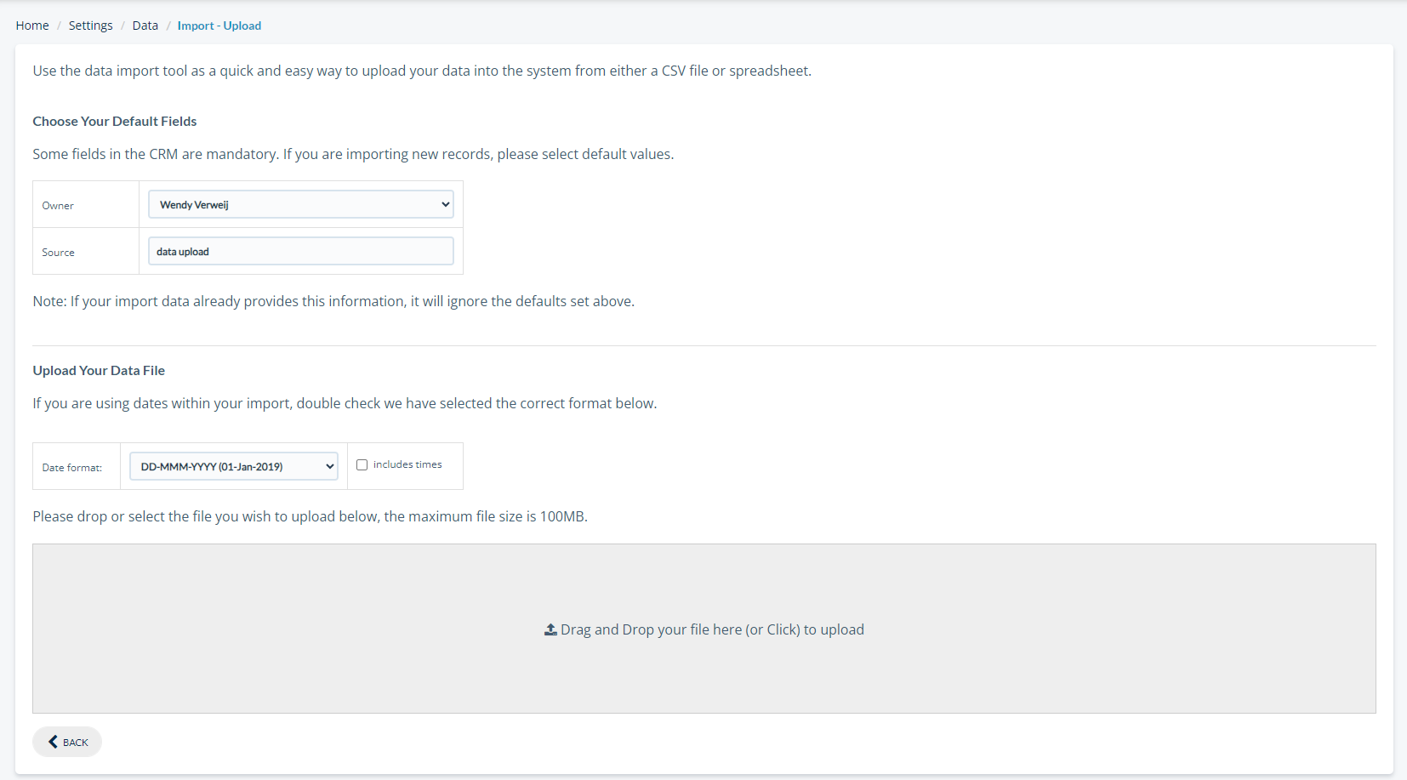Go to Home breadcrumb link
1407x780 pixels.
[x=32, y=26]
